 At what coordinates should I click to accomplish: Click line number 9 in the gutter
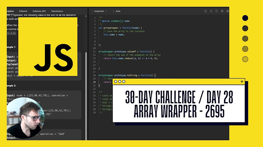(x=95, y=45)
